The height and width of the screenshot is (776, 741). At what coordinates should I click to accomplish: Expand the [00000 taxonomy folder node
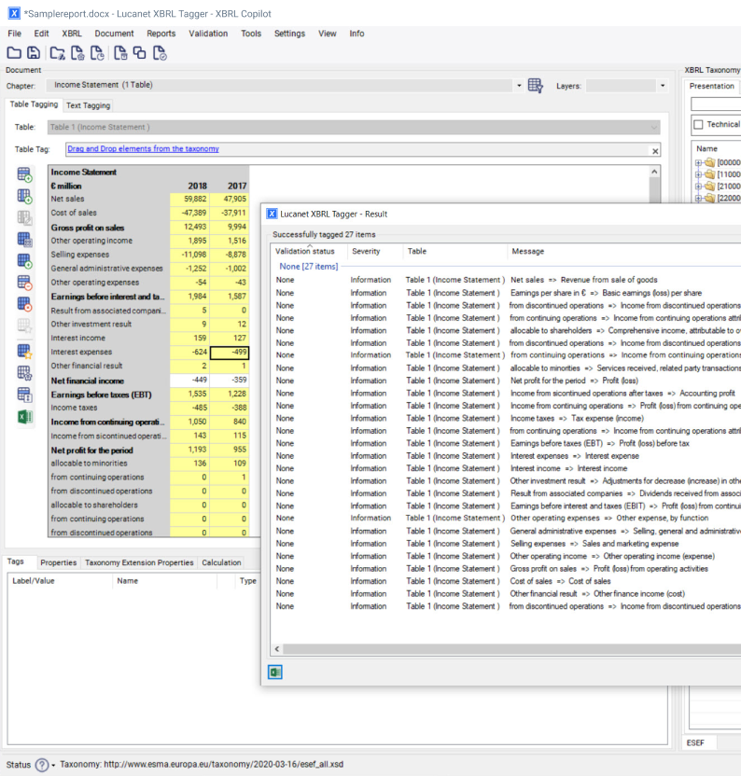pos(697,162)
